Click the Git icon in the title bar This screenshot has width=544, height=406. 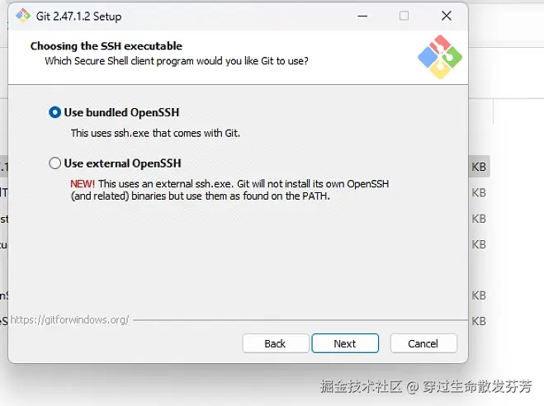pos(23,16)
